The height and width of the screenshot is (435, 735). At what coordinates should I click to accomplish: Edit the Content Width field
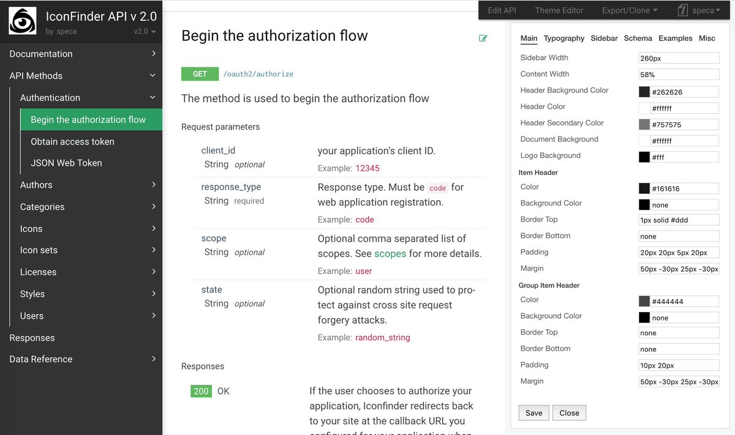679,74
